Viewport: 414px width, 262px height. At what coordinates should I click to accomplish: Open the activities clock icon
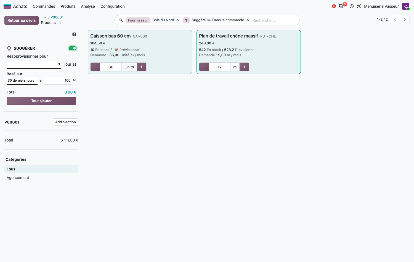[352, 6]
